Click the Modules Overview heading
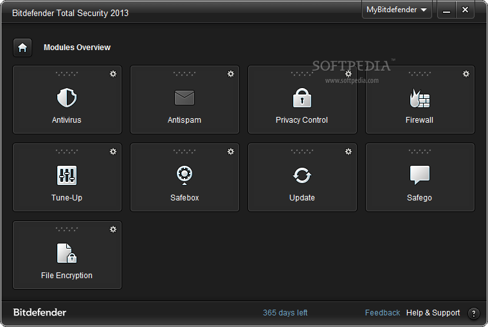This screenshot has width=488, height=327. 77,48
